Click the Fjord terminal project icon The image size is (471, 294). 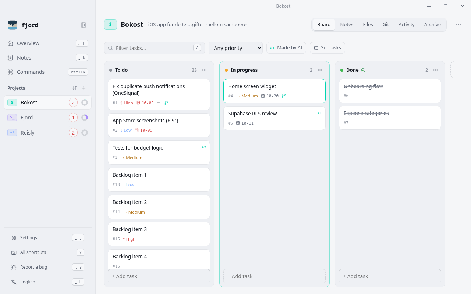[12, 118]
